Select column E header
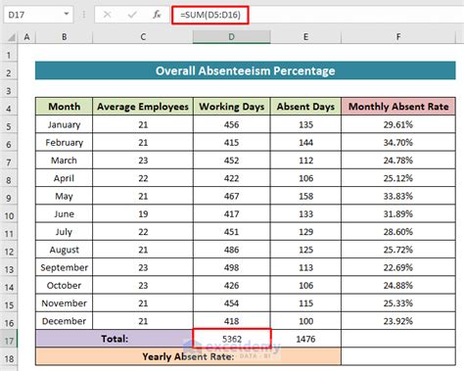The image size is (464, 371). pos(305,37)
